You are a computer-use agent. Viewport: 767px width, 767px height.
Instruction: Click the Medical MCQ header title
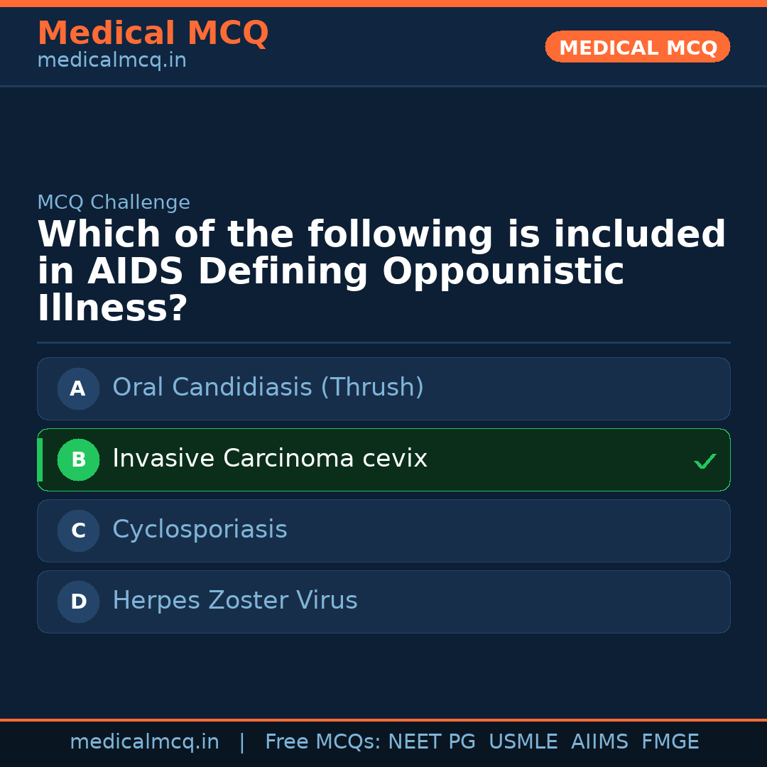153,33
